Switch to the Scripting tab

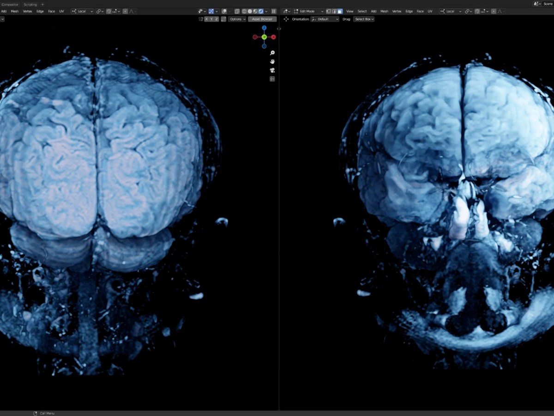[x=30, y=4]
